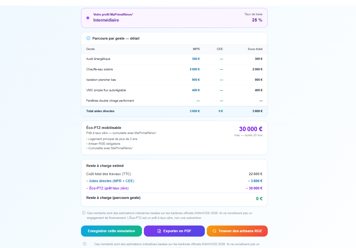Click the Intermédiaire profile label
Image resolution: width=356 pixels, height=248 pixels.
click(x=106, y=20)
